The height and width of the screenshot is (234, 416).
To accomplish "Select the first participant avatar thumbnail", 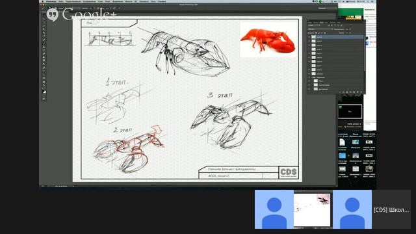I will (274, 209).
